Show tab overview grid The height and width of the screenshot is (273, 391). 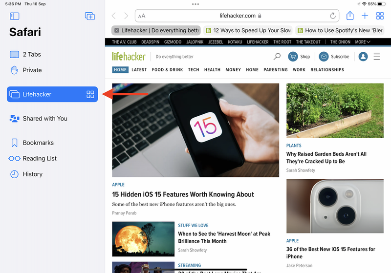tap(380, 16)
